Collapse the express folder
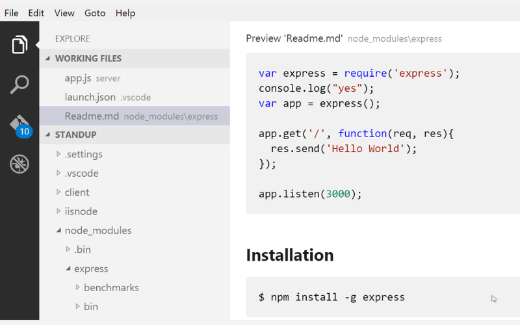The width and height of the screenshot is (520, 325). pos(91,268)
